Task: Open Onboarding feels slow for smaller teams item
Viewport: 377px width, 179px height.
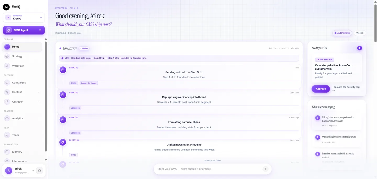Action: tap(337, 139)
